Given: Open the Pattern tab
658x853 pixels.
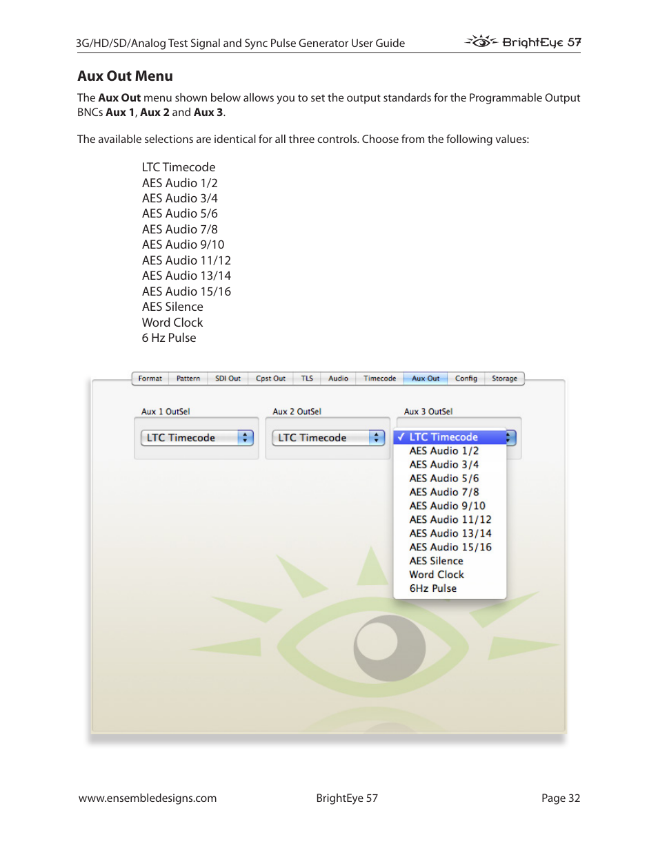Looking at the screenshot, I should [x=188, y=378].
